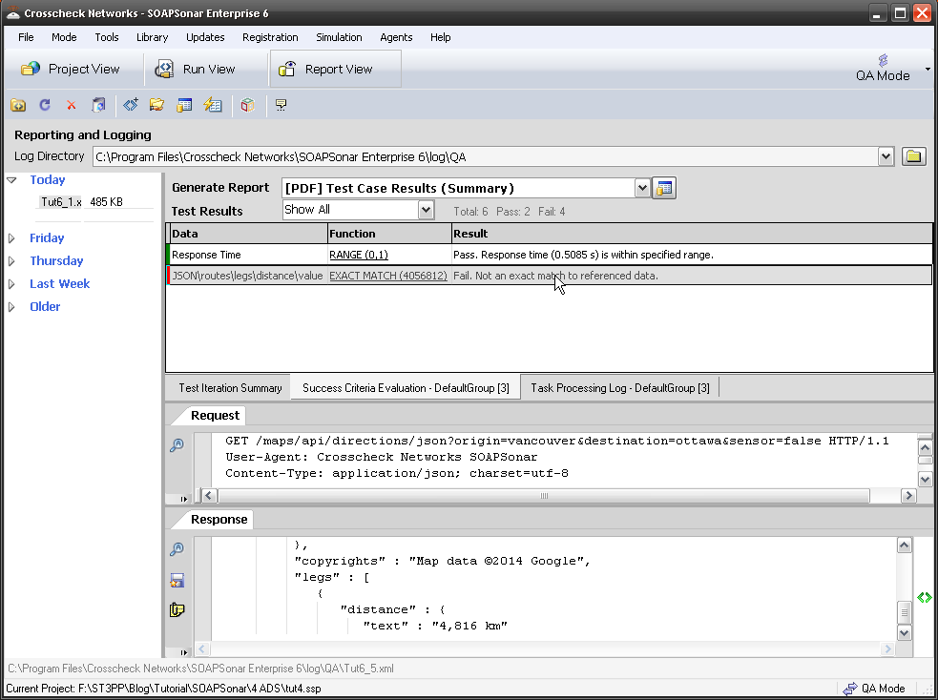The image size is (938, 700).
Task: Click Response panel scroll down arrow
Action: (904, 632)
